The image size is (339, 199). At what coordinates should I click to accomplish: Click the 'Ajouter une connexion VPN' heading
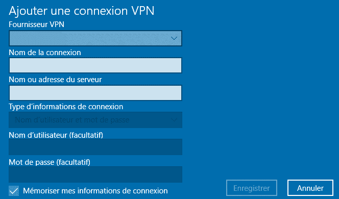(82, 11)
